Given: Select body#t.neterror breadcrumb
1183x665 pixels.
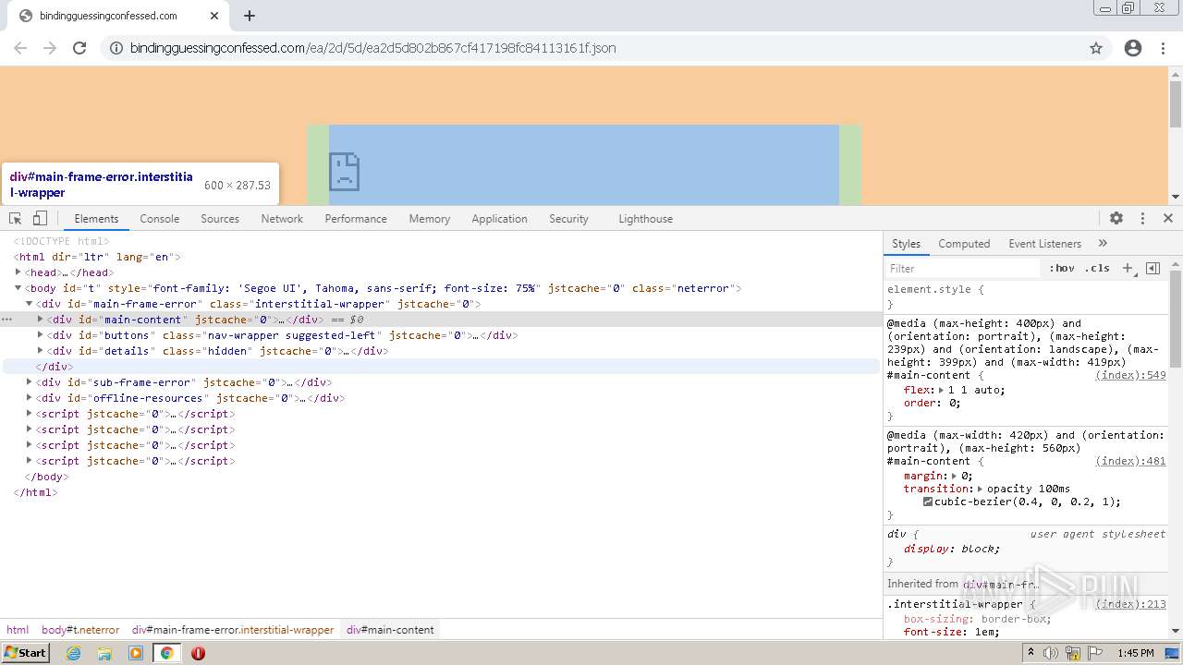Looking at the screenshot, I should pos(80,630).
